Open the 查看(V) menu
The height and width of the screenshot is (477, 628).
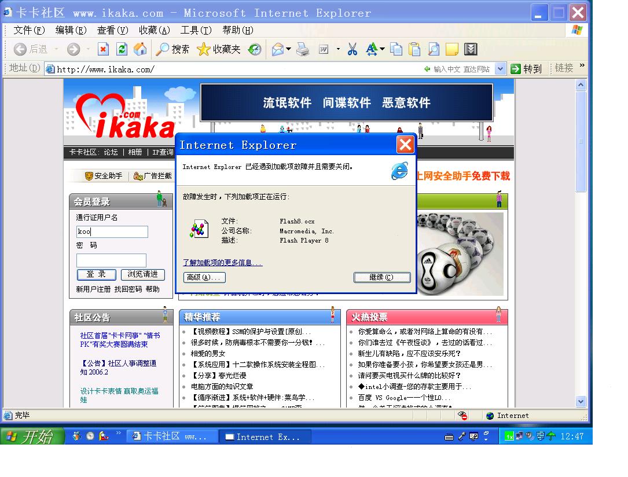(x=112, y=30)
